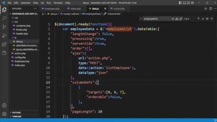This screenshot has height=122, width=217.
Task: Toggle primary side bar layout icon
Action: point(180,3)
